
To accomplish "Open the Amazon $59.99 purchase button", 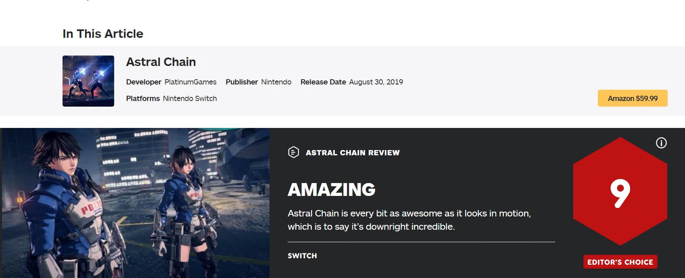I will pyautogui.click(x=632, y=98).
